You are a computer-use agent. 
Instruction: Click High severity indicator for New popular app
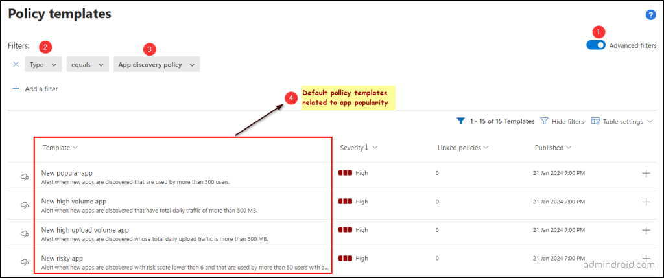coord(353,173)
